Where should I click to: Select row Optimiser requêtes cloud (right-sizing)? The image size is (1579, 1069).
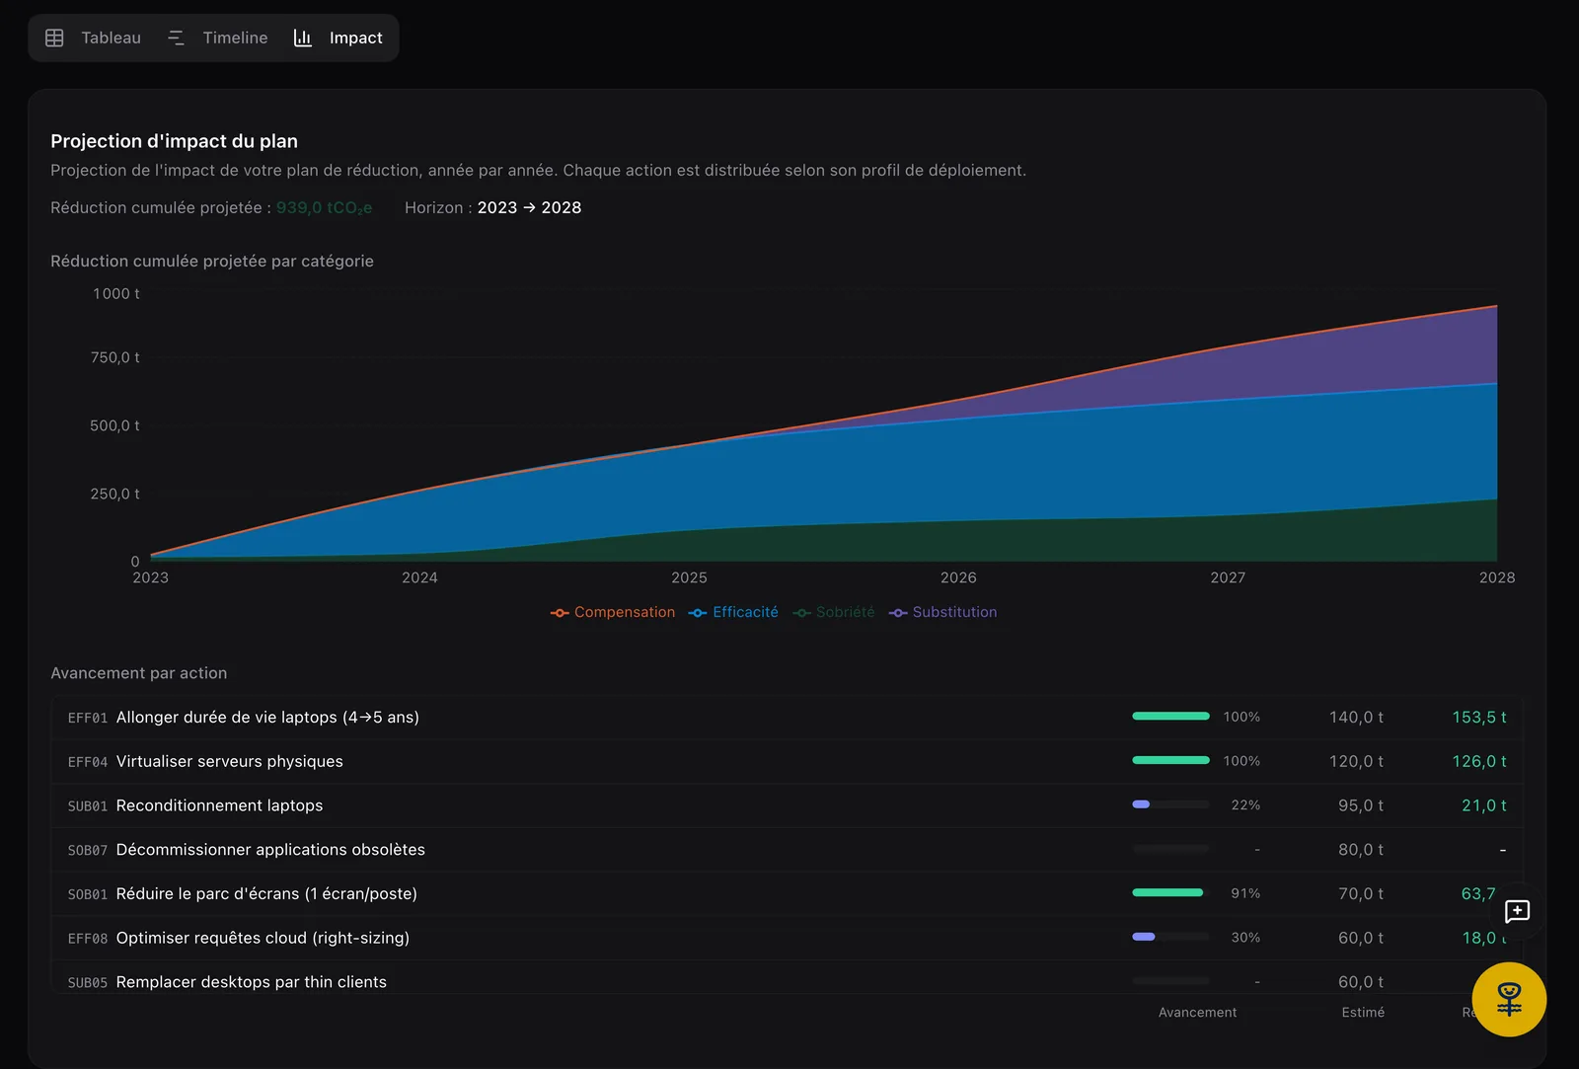[x=787, y=938]
